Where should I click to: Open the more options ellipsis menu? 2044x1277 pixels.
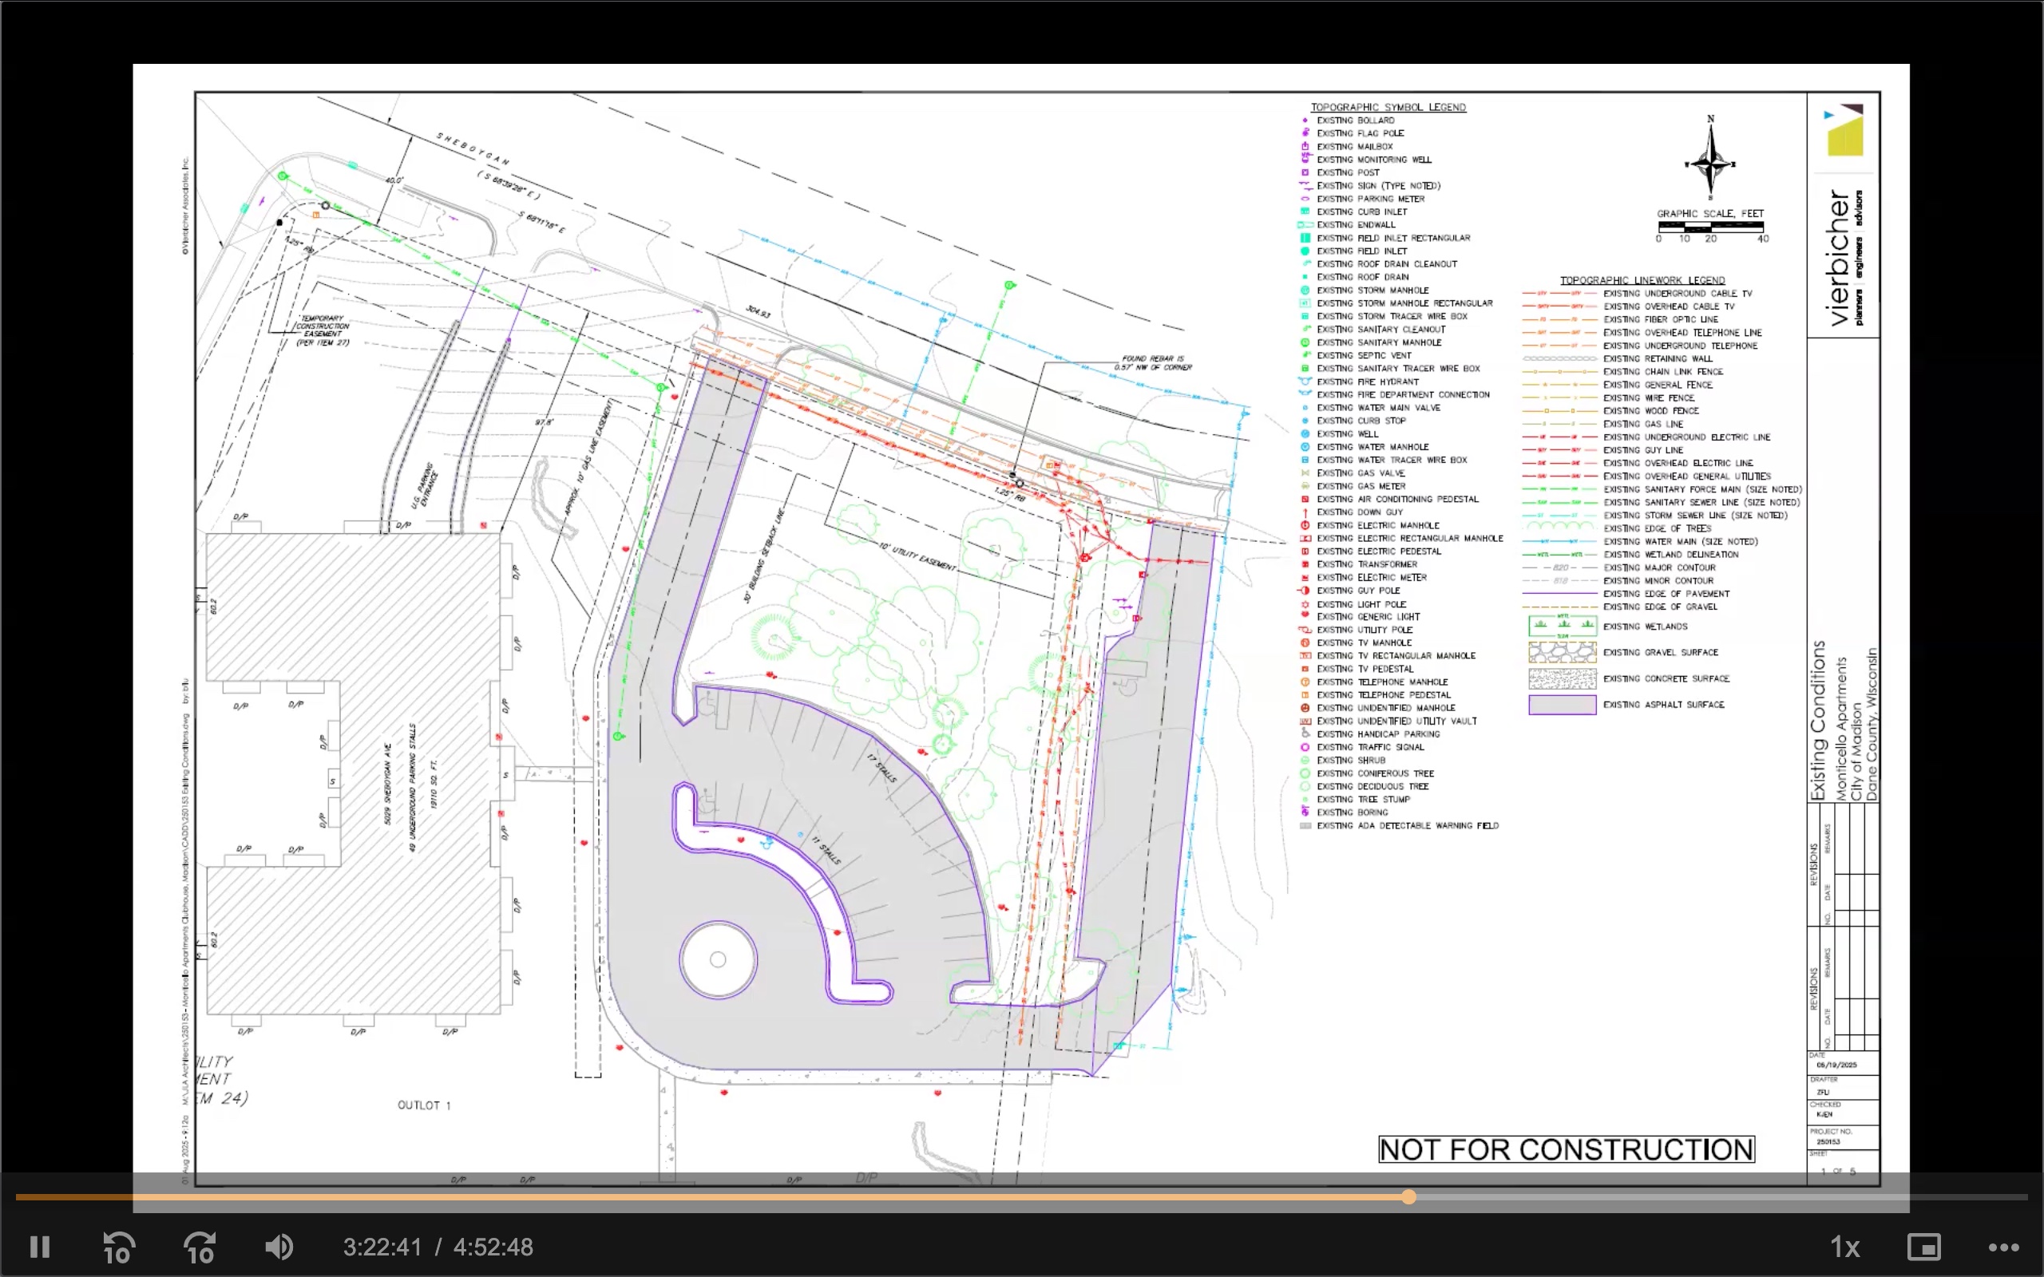[2003, 1247]
